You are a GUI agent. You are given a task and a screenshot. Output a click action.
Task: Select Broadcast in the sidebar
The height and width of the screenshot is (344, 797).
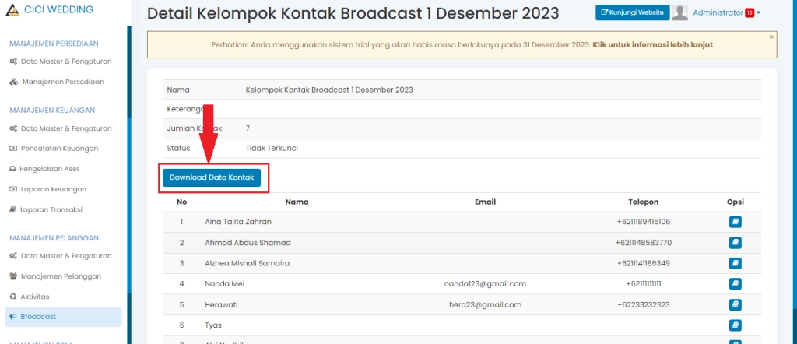[64, 317]
